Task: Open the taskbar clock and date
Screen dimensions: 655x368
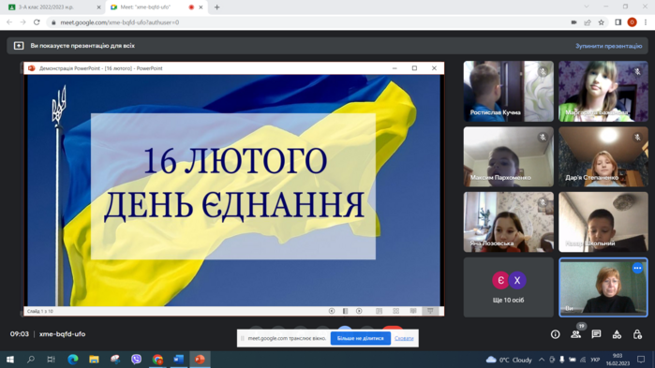Action: click(x=618, y=360)
